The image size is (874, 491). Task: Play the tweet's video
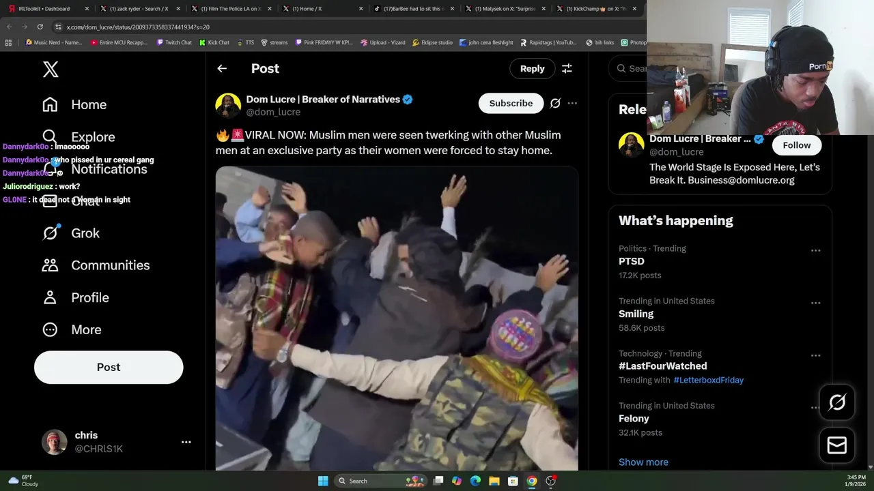tap(397, 318)
